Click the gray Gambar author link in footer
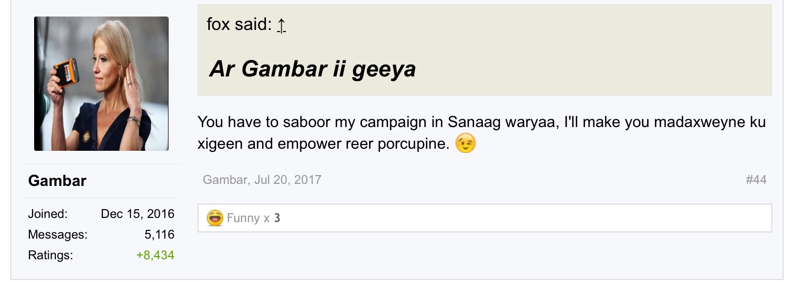The width and height of the screenshot is (794, 282). [x=225, y=180]
